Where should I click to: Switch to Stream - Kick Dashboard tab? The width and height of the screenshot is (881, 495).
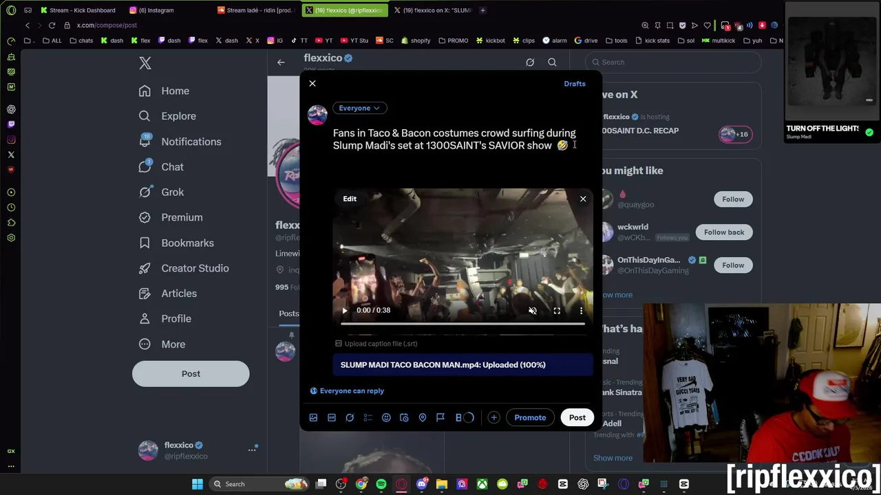click(x=78, y=10)
